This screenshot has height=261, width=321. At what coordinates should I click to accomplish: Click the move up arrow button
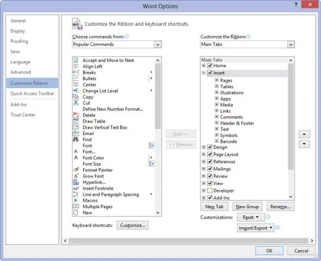click(304, 134)
